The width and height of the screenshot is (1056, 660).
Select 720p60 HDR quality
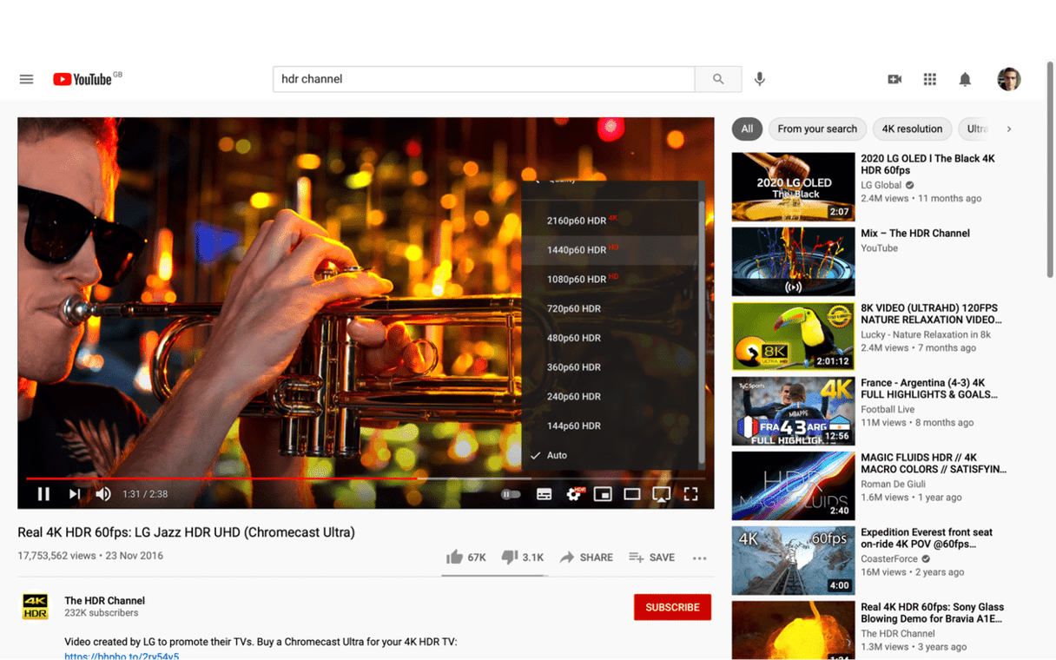(610, 309)
